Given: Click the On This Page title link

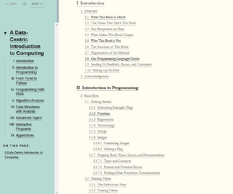Looking at the screenshot, I should (24, 155).
